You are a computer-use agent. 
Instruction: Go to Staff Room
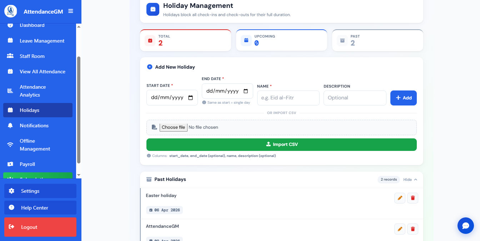click(x=37, y=56)
